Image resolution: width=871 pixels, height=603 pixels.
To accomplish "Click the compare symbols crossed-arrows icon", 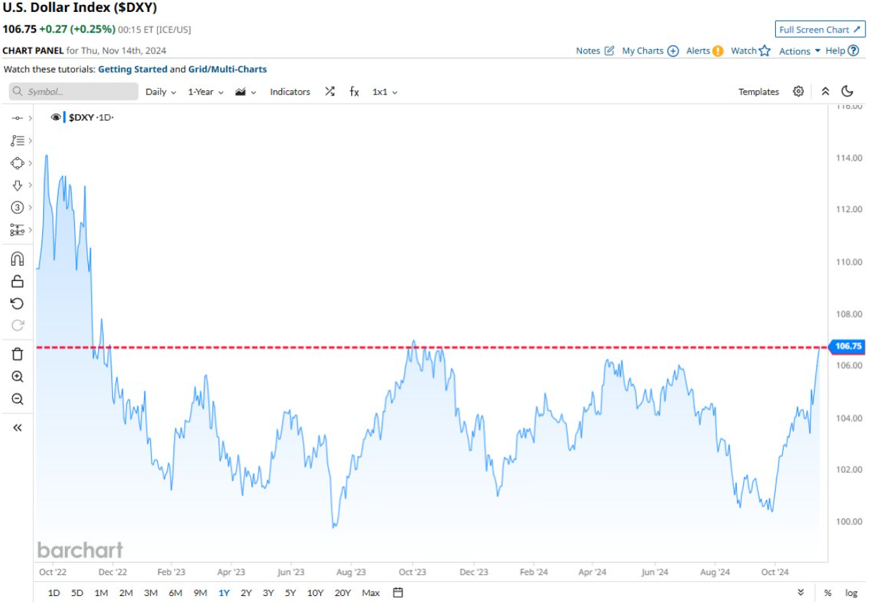I will (329, 92).
